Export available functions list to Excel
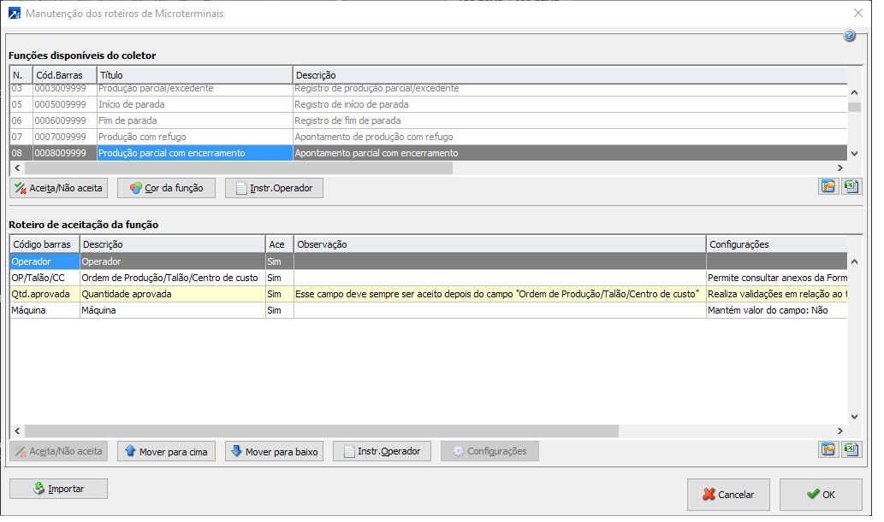 point(851,187)
